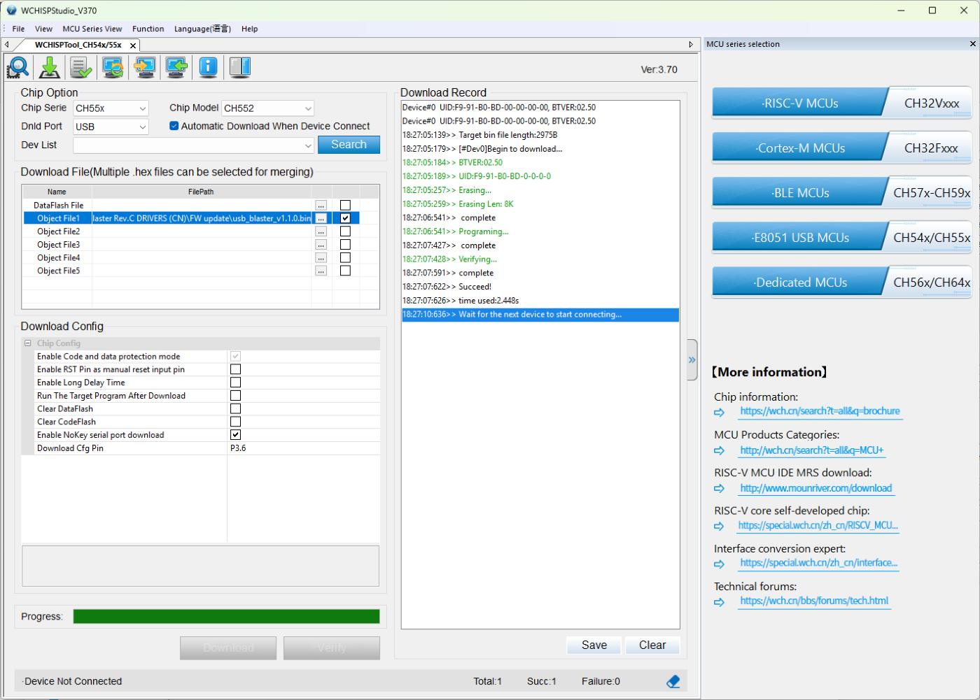980x700 pixels.
Task: Click the monitor with orange arrow icon
Action: [145, 67]
